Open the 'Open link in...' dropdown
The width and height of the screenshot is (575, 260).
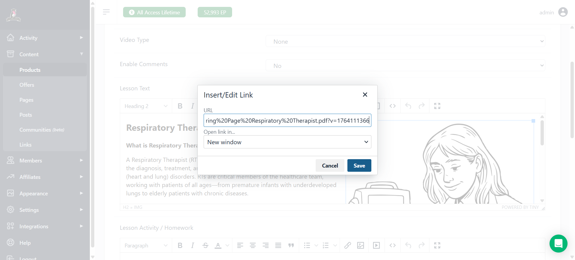[x=287, y=142]
